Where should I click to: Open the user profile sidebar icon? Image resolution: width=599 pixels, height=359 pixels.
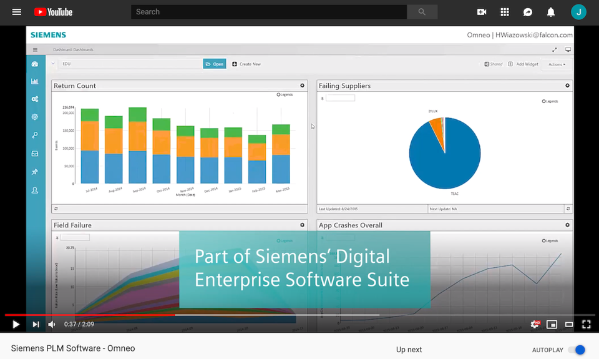point(35,190)
